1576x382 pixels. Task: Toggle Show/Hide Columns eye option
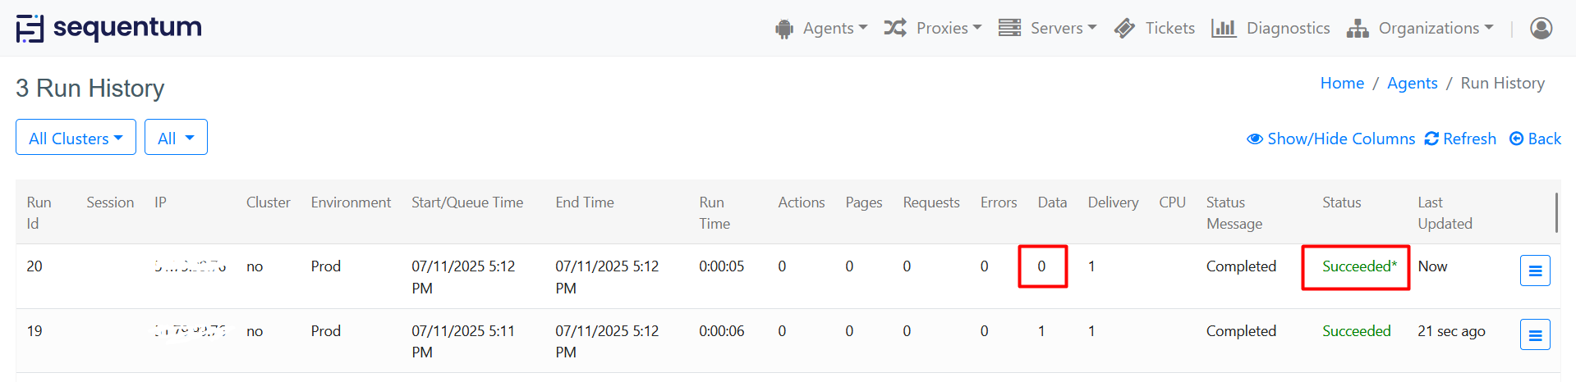1330,139
